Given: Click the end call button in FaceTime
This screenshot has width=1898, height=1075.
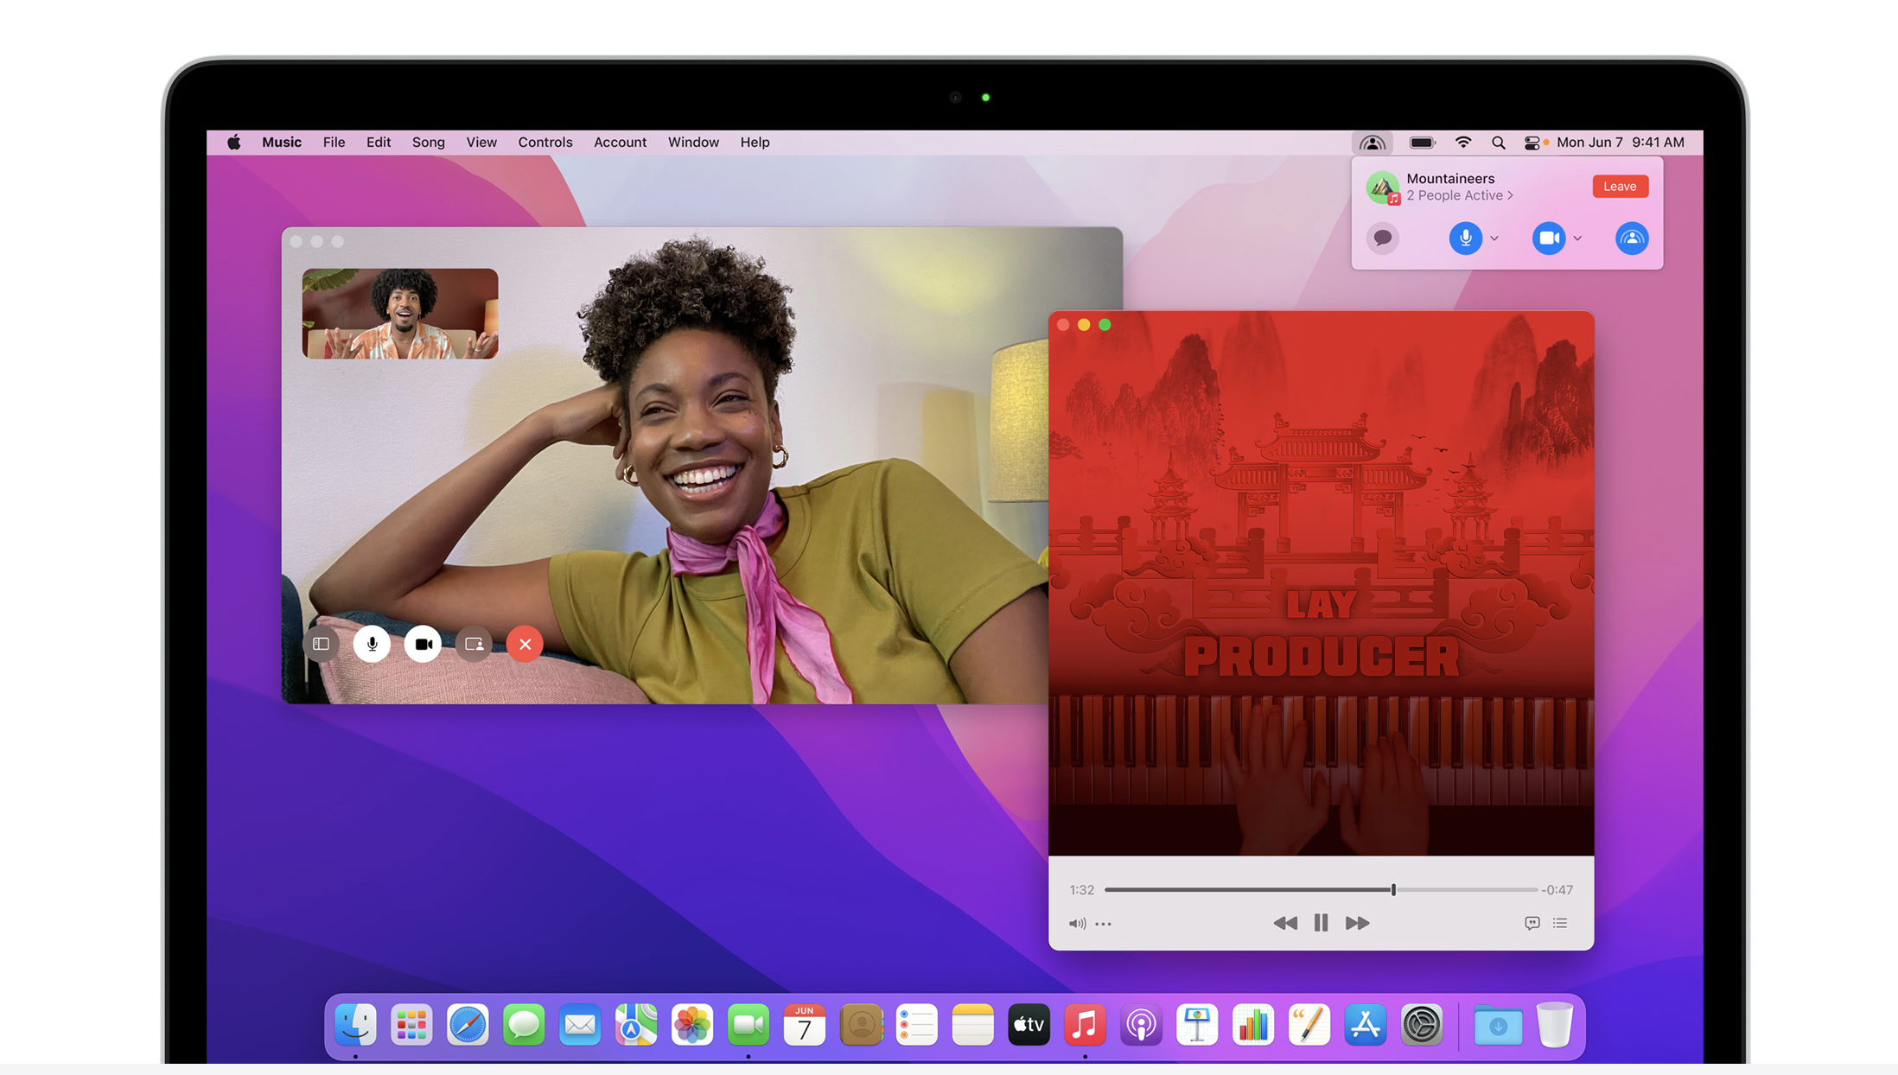Looking at the screenshot, I should click(525, 642).
